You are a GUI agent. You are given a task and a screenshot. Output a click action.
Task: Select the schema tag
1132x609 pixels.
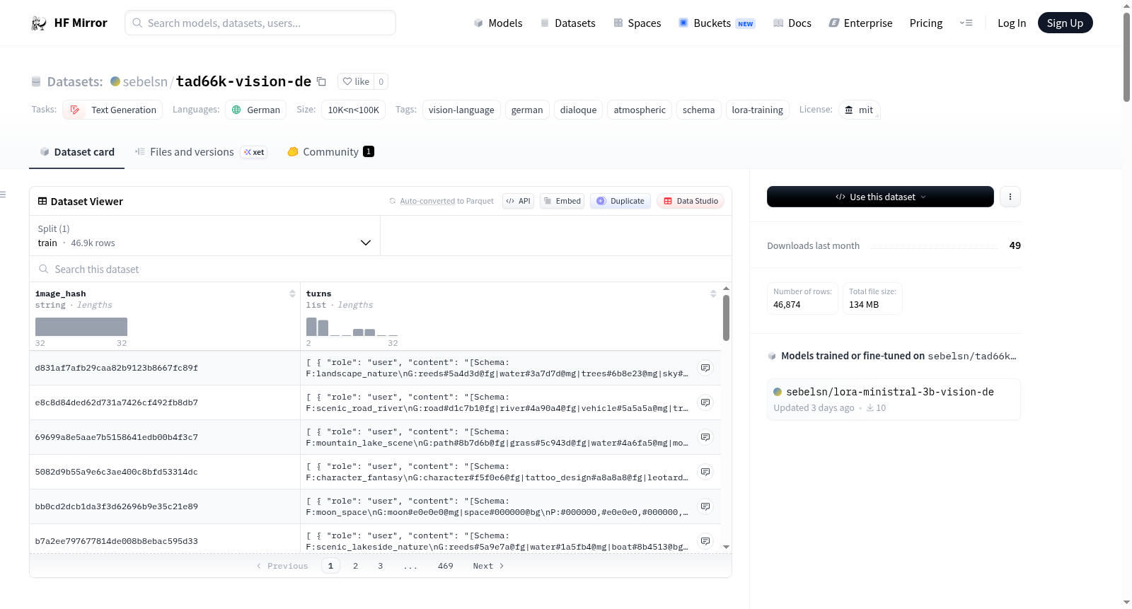[699, 110]
